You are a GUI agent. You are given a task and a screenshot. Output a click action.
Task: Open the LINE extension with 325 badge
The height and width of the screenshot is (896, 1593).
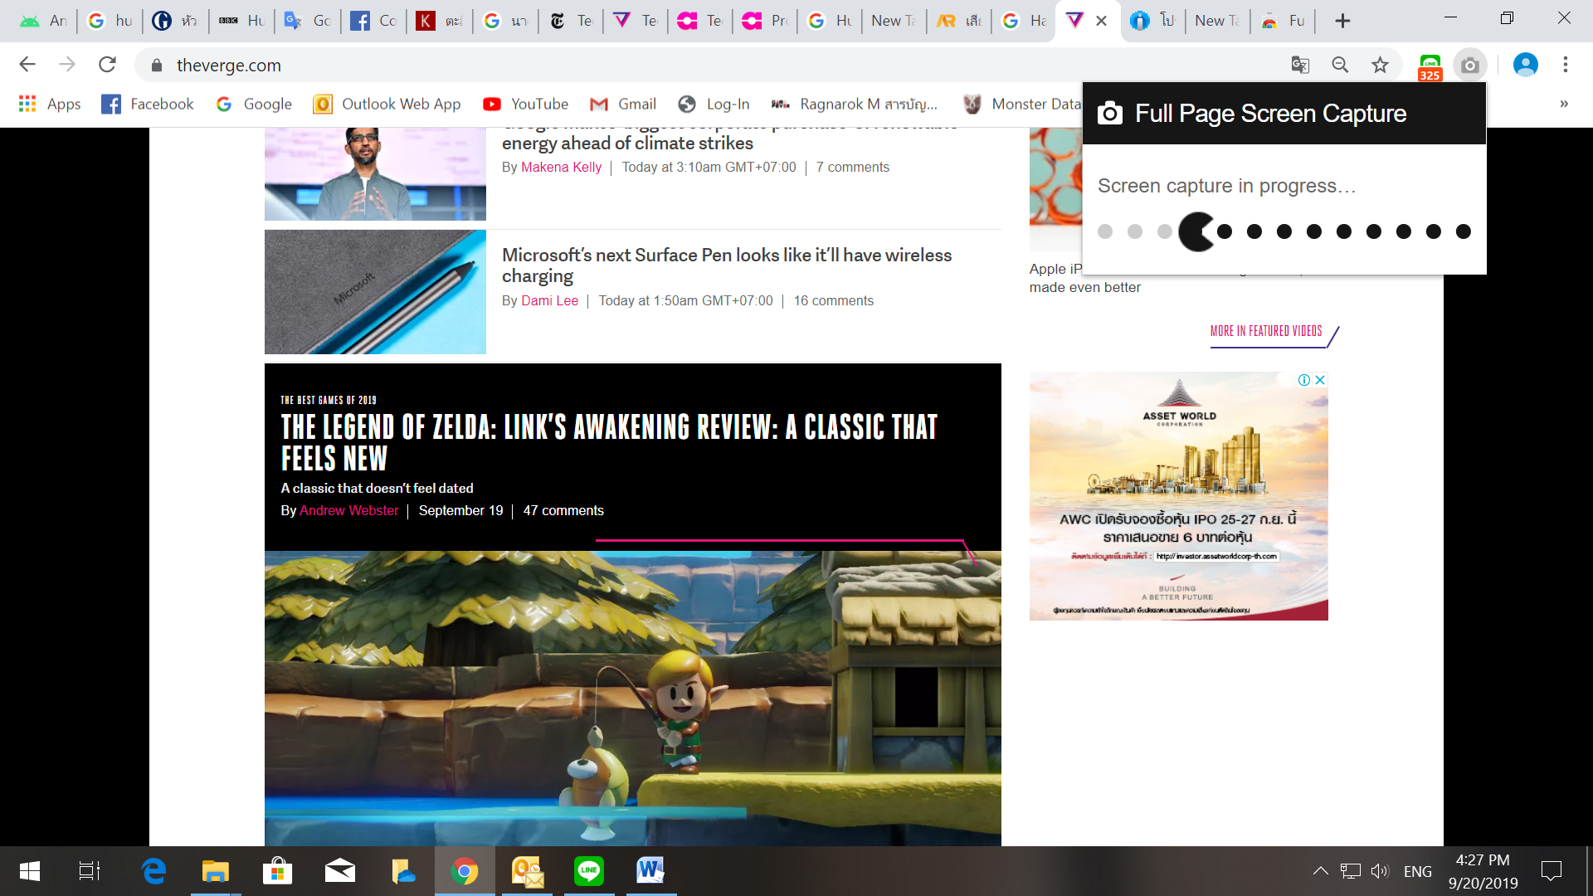point(1430,66)
